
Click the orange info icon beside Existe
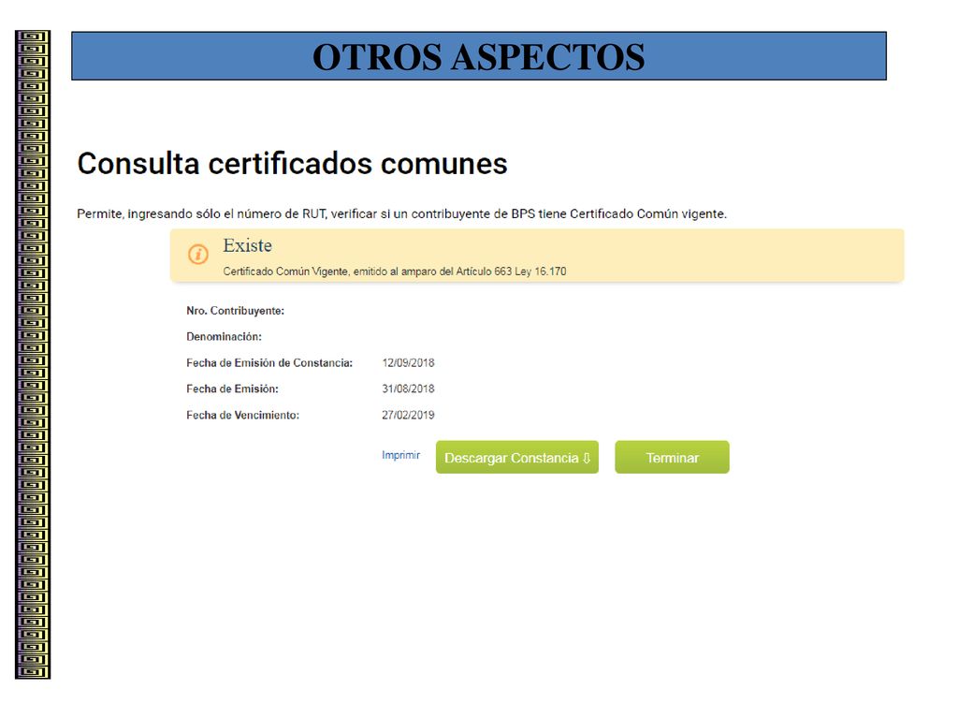coord(198,254)
